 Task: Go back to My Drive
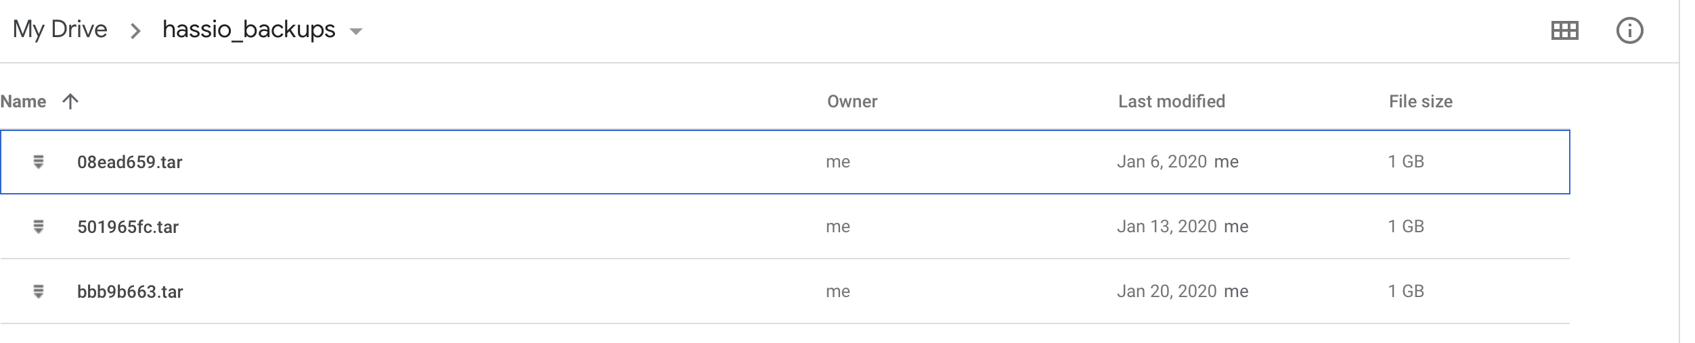pyautogui.click(x=60, y=30)
